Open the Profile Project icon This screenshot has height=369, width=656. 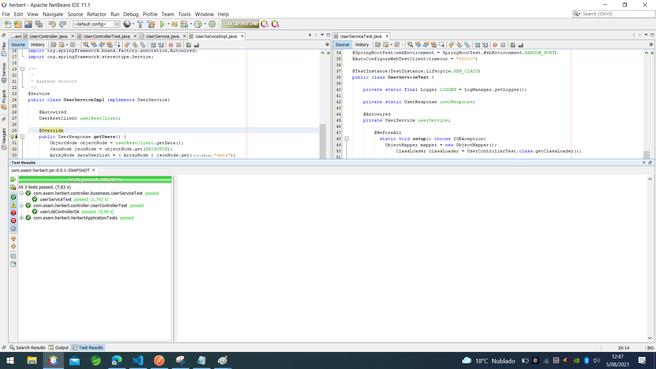(199, 24)
